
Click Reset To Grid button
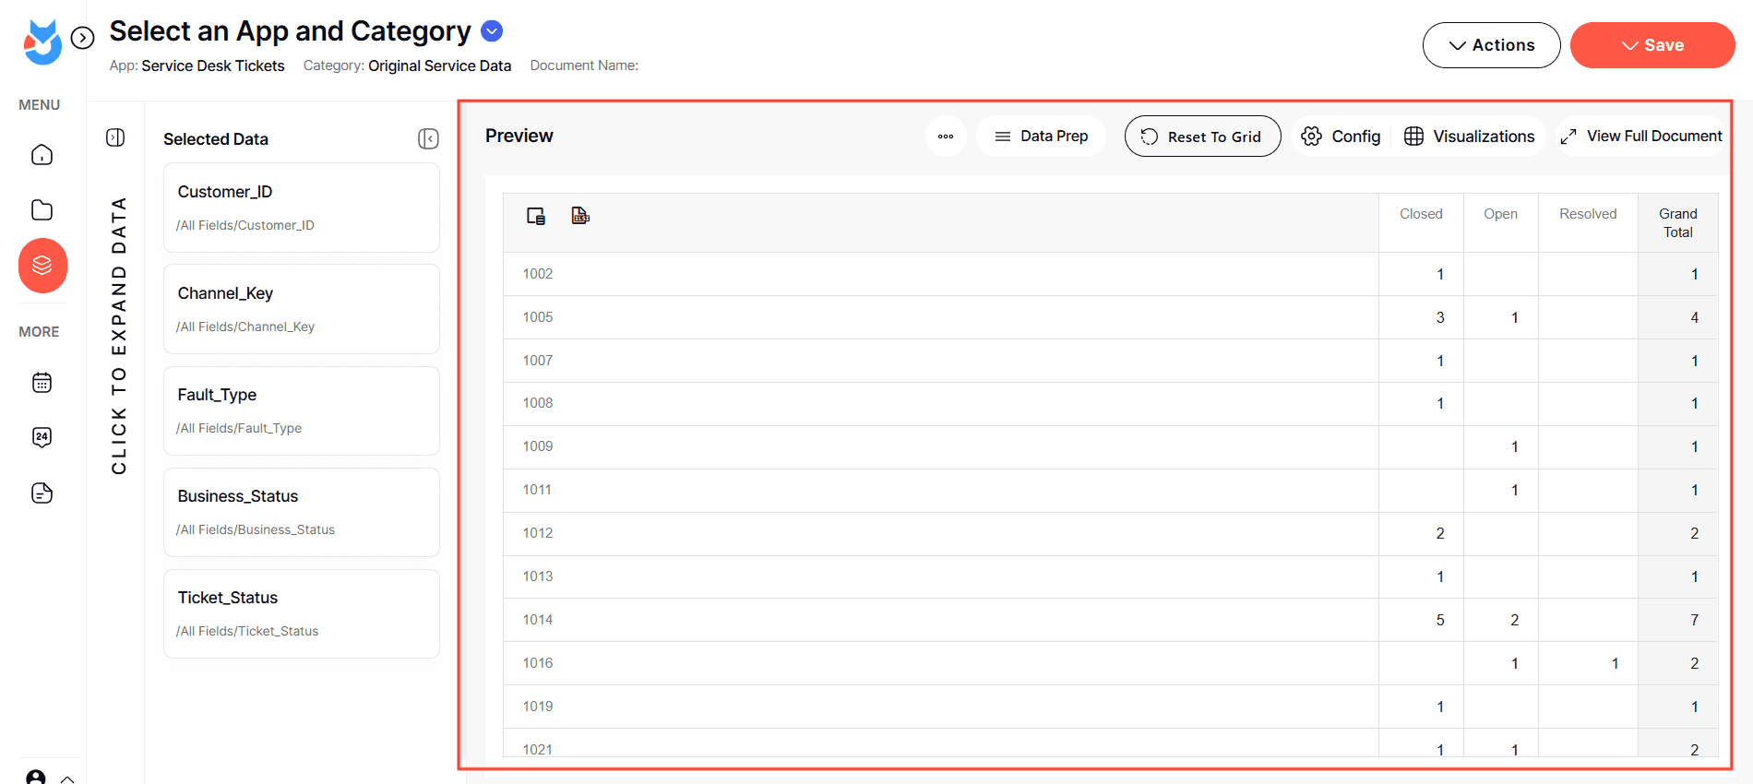coord(1202,137)
